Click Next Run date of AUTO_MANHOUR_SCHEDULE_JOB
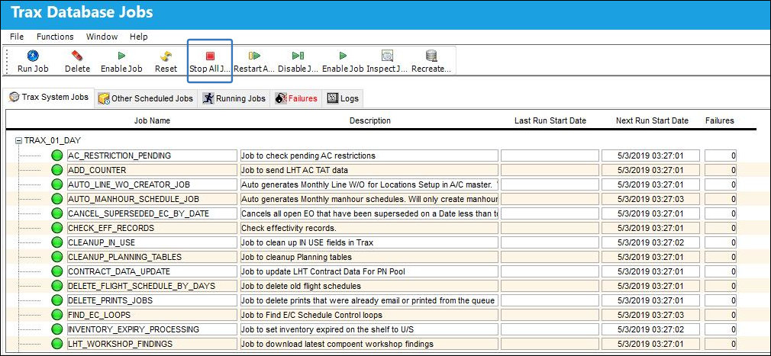This screenshot has height=356, width=771. 651,200
